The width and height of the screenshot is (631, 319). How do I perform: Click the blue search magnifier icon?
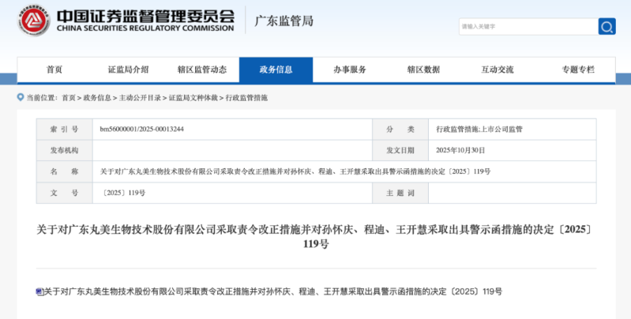pyautogui.click(x=607, y=27)
